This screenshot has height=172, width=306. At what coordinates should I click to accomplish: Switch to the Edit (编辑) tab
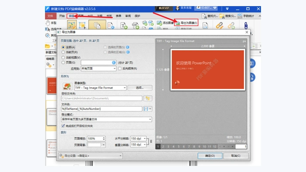72,16
